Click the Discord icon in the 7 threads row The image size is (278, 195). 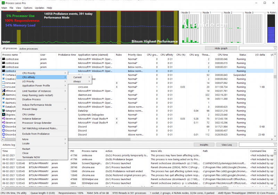pyautogui.click(x=3, y=130)
